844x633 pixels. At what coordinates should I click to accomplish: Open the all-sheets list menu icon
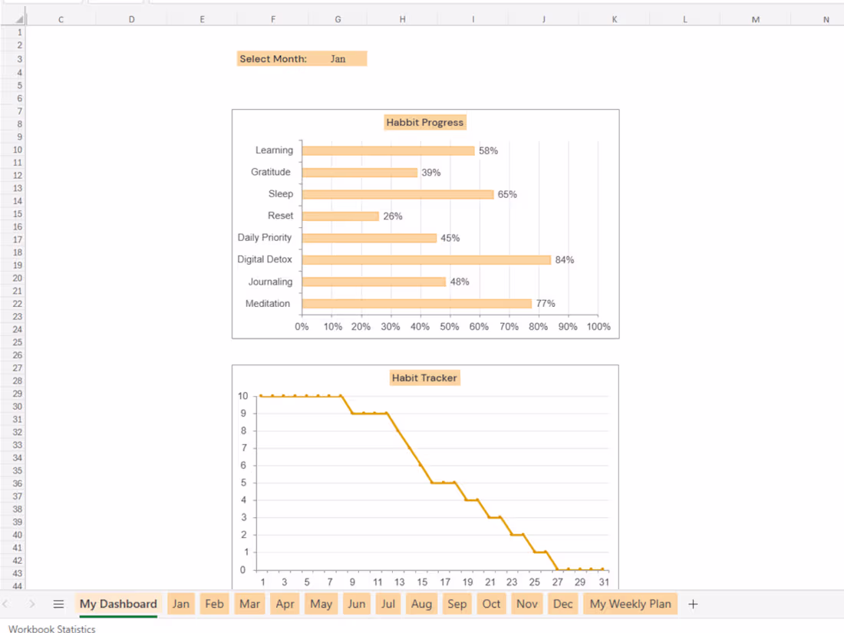pos(58,604)
